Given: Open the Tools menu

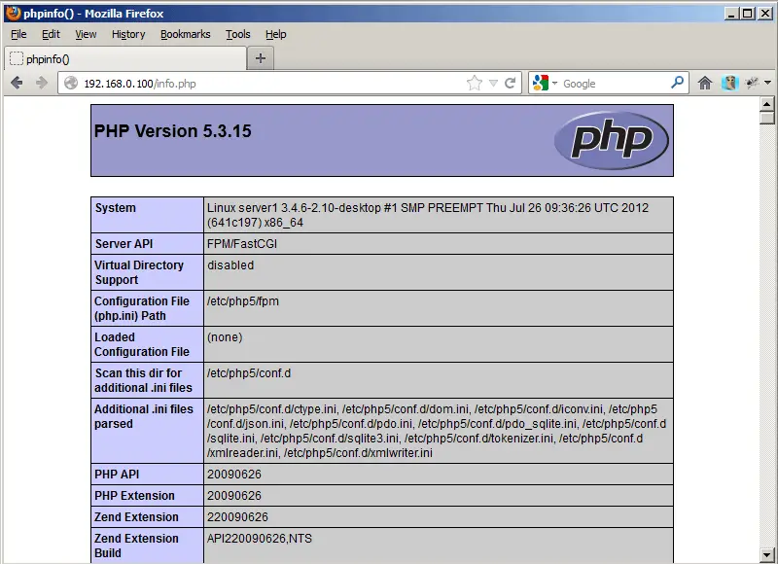Looking at the screenshot, I should pos(237,34).
